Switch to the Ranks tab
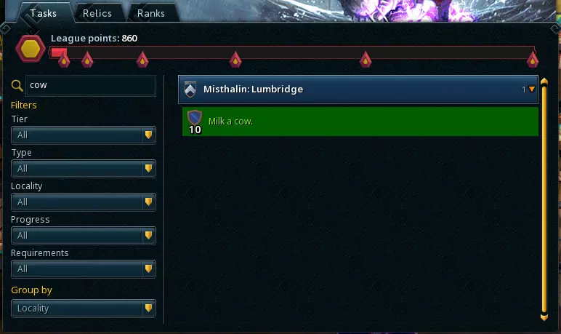Screen dimensions: 561x334 pyautogui.click(x=151, y=13)
